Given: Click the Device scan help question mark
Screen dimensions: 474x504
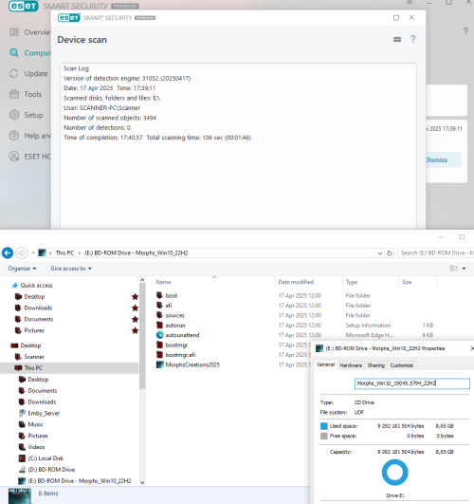Looking at the screenshot, I should click(x=413, y=39).
